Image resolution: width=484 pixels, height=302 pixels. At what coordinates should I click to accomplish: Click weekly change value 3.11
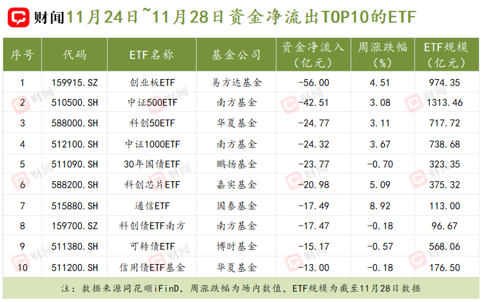pos(380,123)
